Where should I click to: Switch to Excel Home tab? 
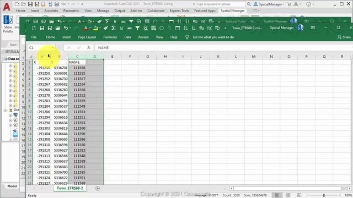tap(50, 37)
